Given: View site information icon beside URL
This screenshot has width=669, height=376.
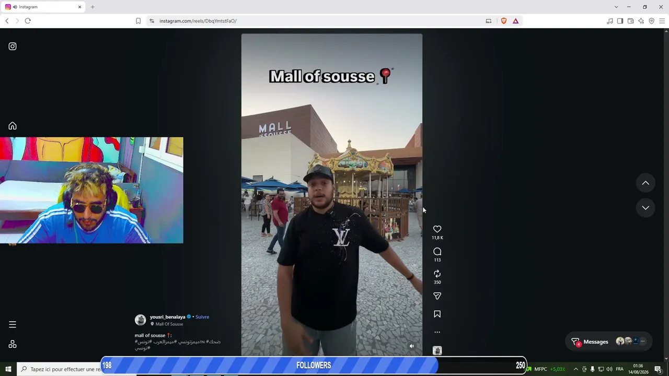Looking at the screenshot, I should (152, 21).
